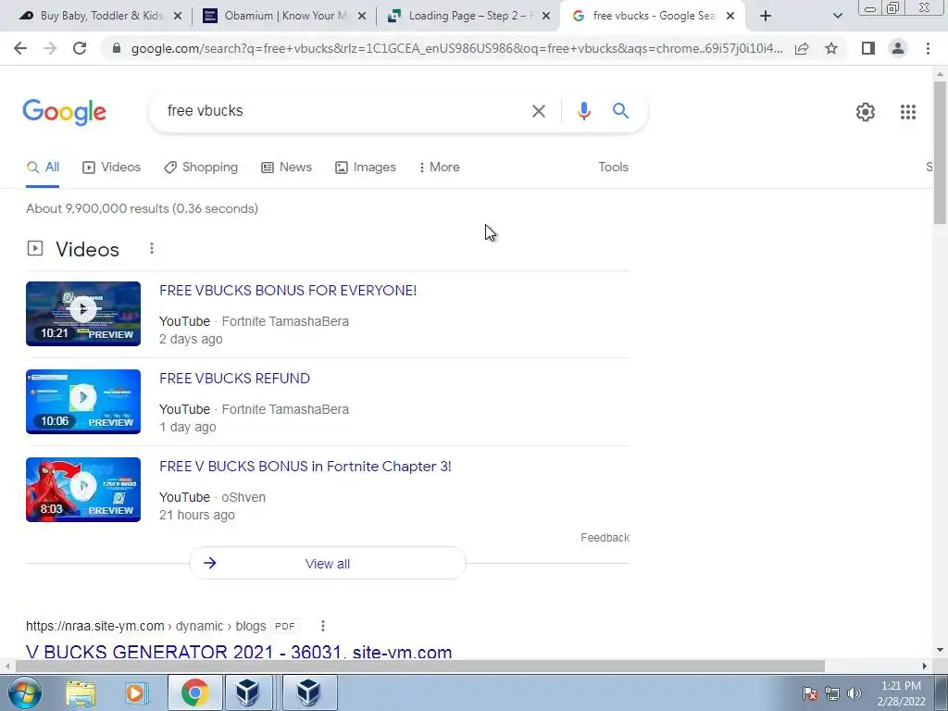Close the Loading Page – Step 2 tab

(546, 17)
